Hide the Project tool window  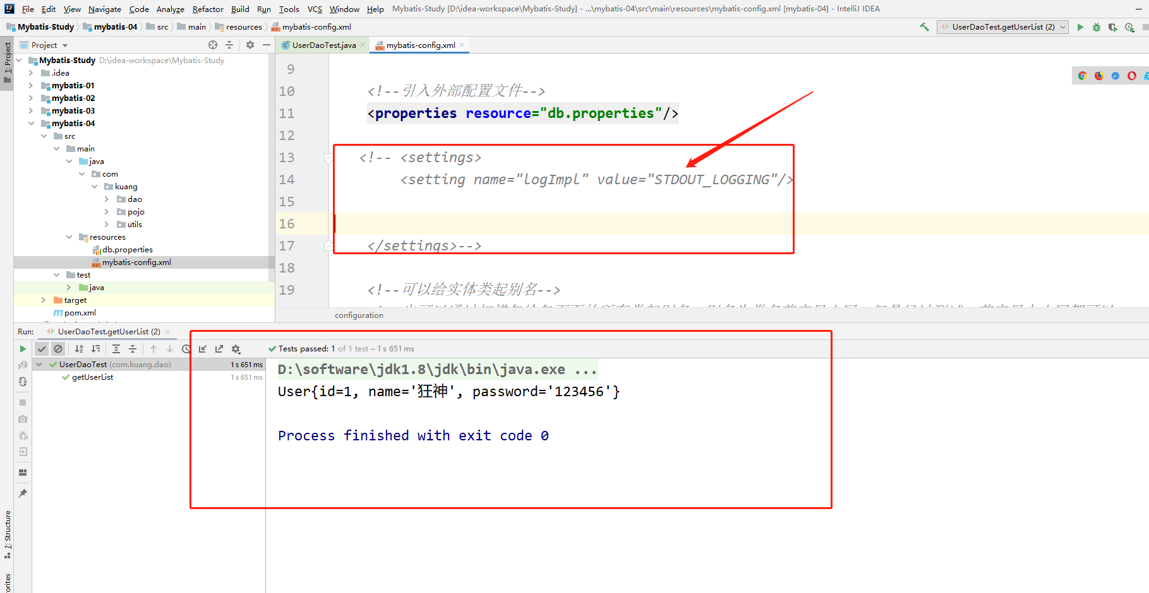pos(267,45)
